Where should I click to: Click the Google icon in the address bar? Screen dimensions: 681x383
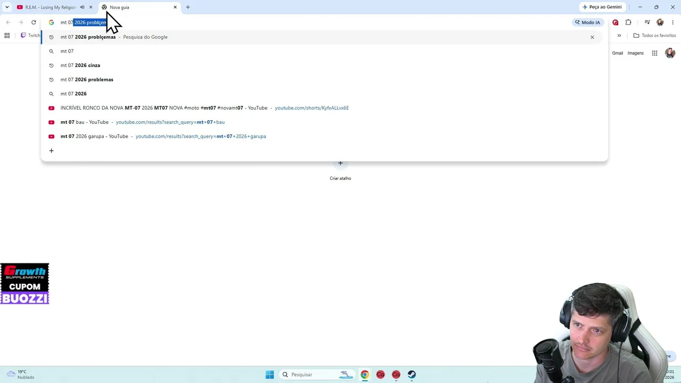[x=51, y=22]
